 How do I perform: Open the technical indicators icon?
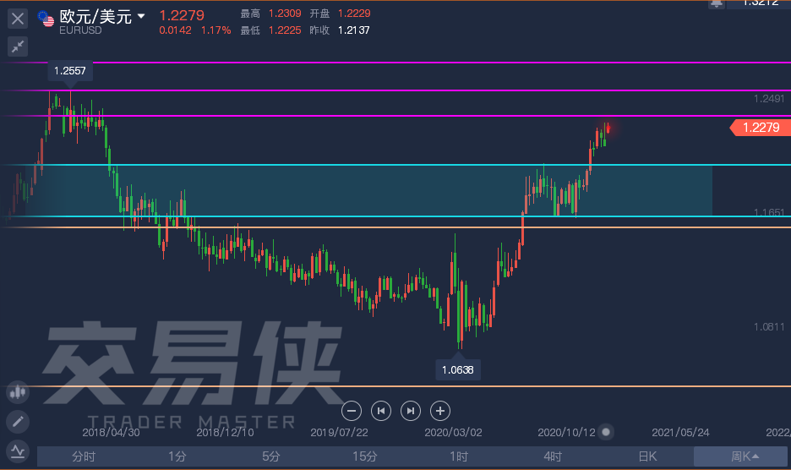(18, 450)
